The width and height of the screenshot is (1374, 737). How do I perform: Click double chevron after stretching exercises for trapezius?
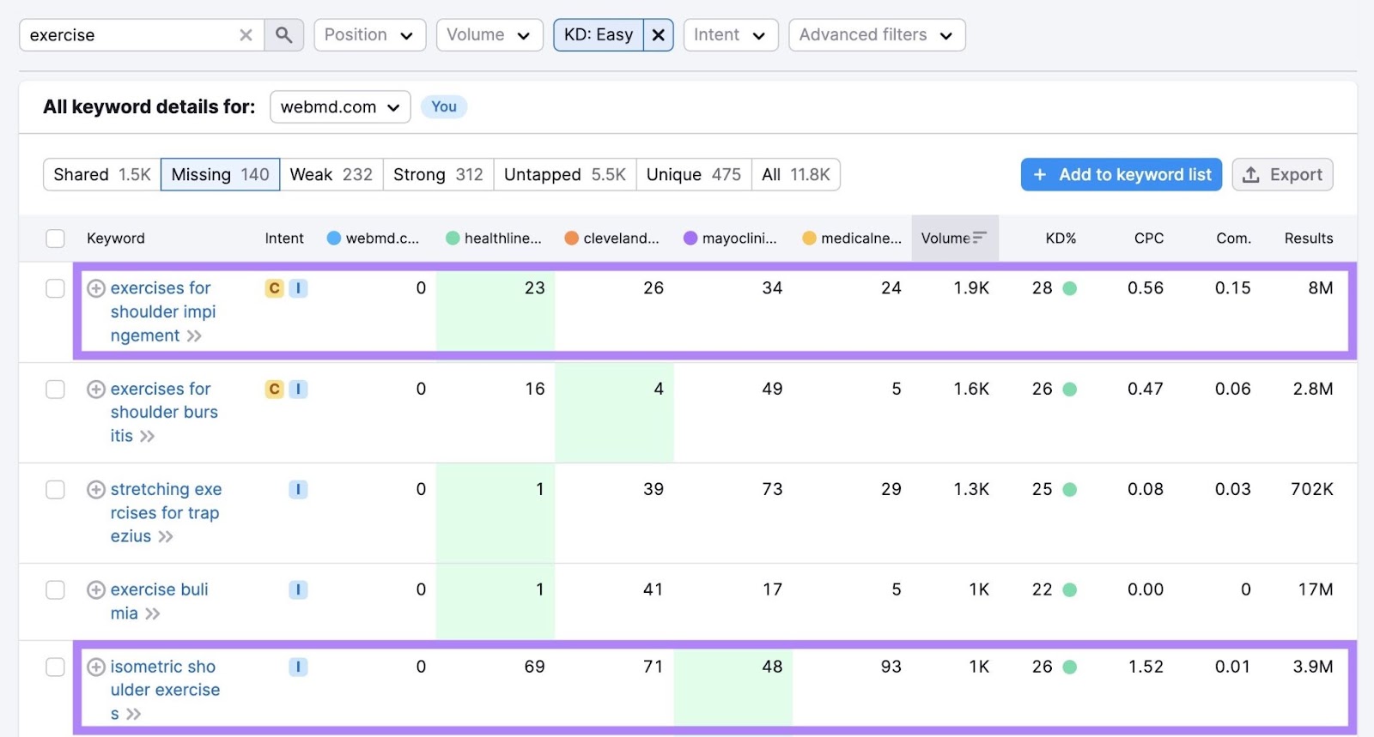point(166,537)
